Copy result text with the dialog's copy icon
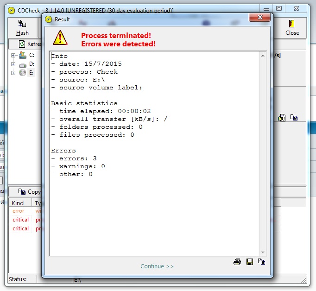This screenshot has width=316, height=291. 261,262
